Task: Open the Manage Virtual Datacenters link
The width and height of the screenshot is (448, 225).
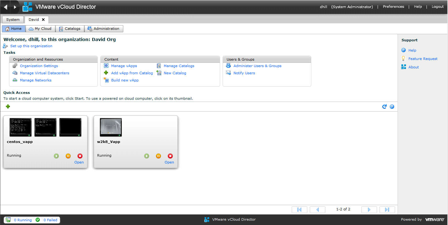Action: pyautogui.click(x=45, y=73)
